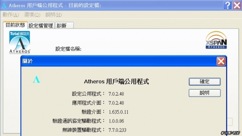
Task: Click the Atheros A icon in About dialog
Action: tap(36, 79)
